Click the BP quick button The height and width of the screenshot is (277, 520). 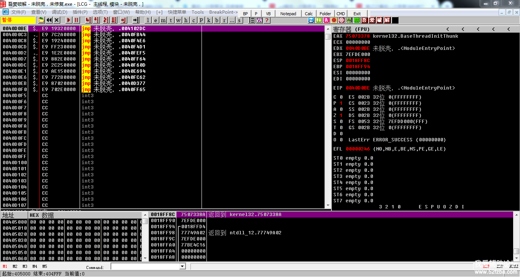(245, 14)
